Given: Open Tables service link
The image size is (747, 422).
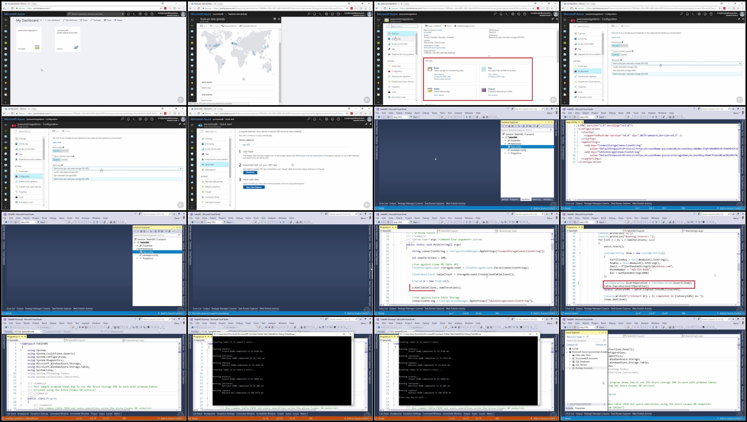Looking at the screenshot, I should 437,89.
